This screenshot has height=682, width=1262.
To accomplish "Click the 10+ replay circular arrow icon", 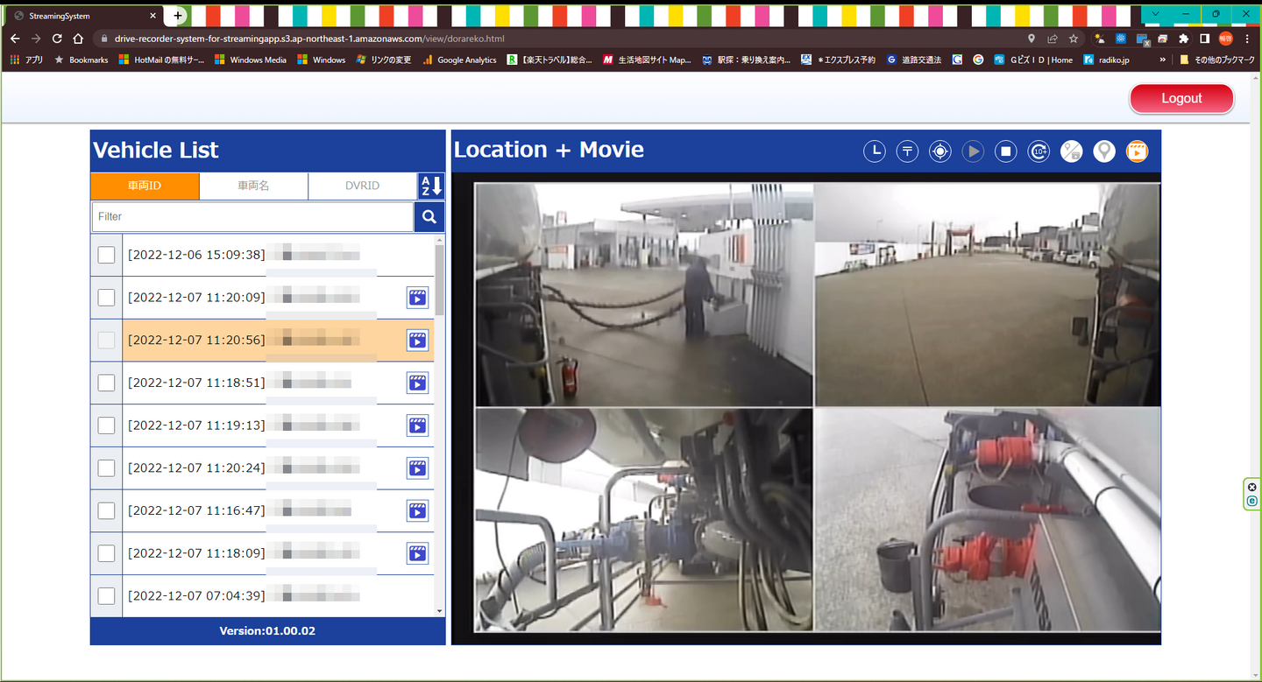I will [x=1039, y=151].
